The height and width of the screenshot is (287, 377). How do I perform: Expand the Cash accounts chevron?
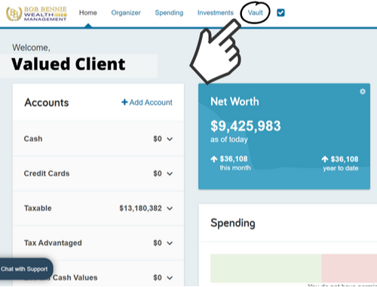coord(170,139)
